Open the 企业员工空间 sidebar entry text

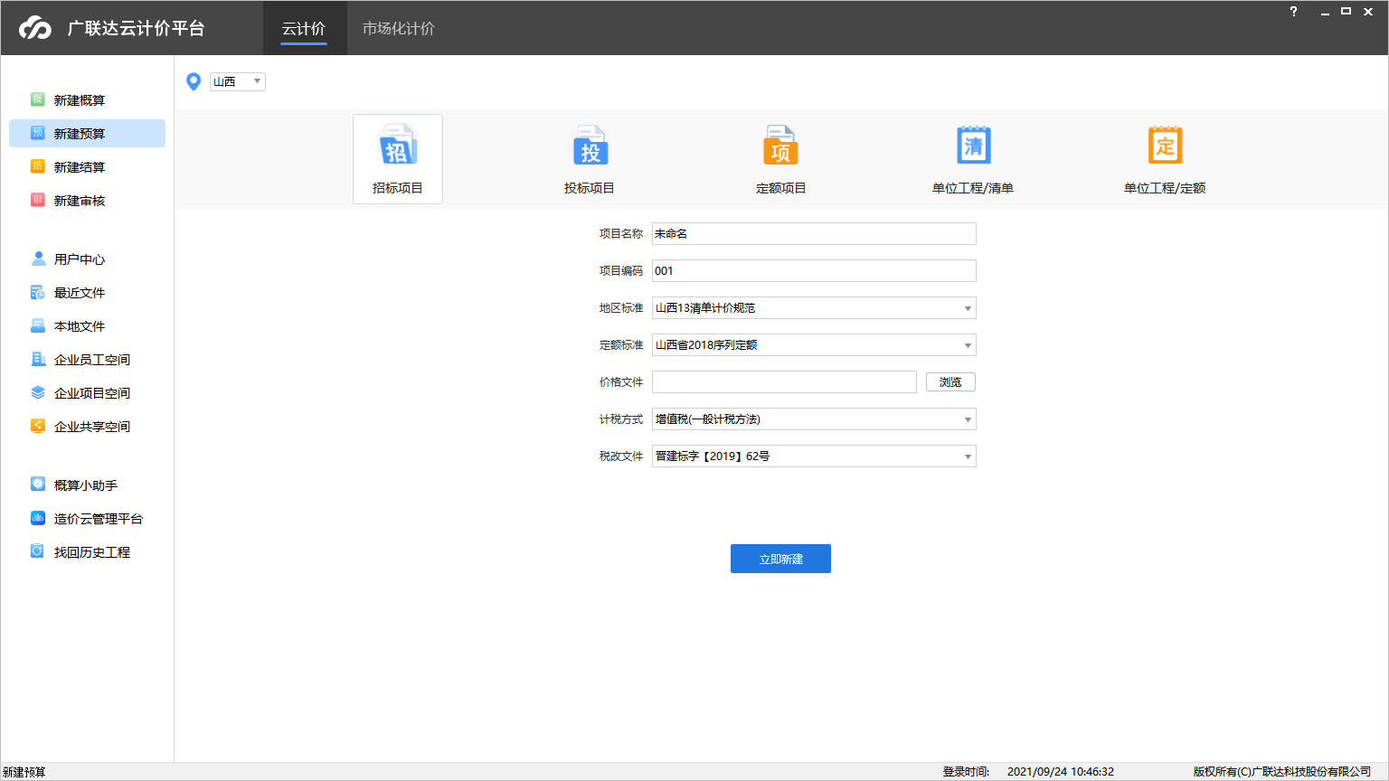point(92,360)
